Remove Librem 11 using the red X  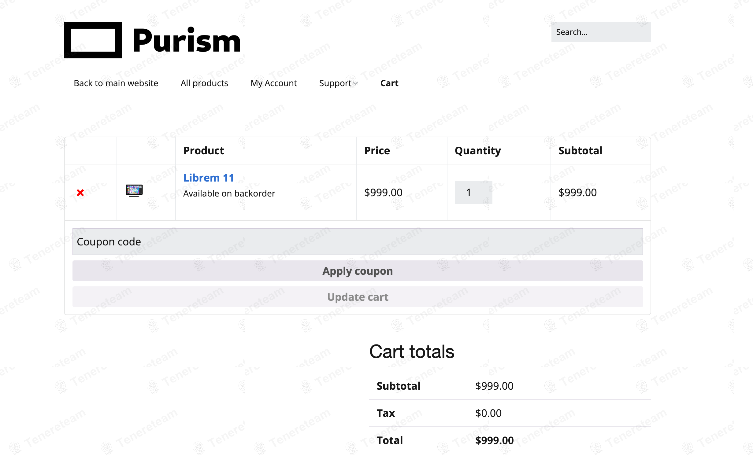(80, 193)
